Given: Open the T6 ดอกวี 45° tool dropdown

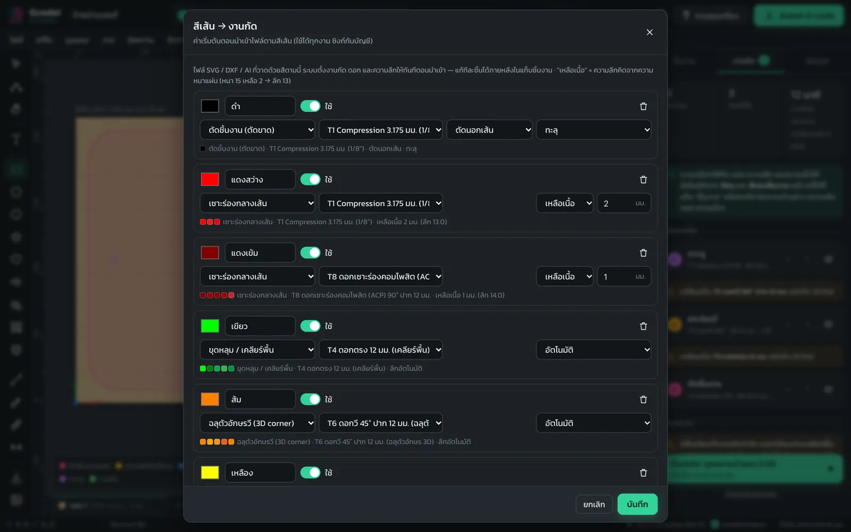Looking at the screenshot, I should click(381, 423).
